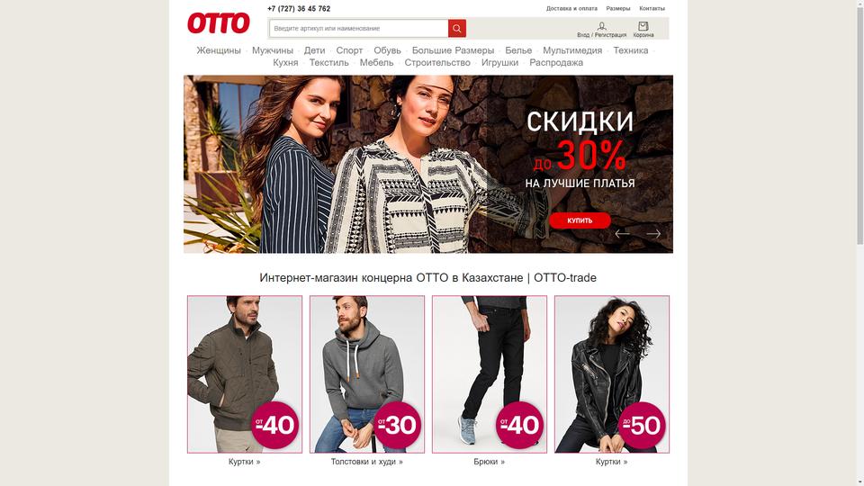
Task: Open the Женщины menu category
Action: pyautogui.click(x=219, y=50)
